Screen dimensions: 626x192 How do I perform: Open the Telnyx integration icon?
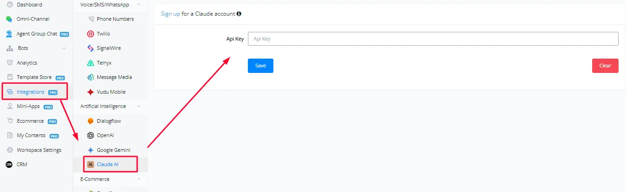pos(91,63)
